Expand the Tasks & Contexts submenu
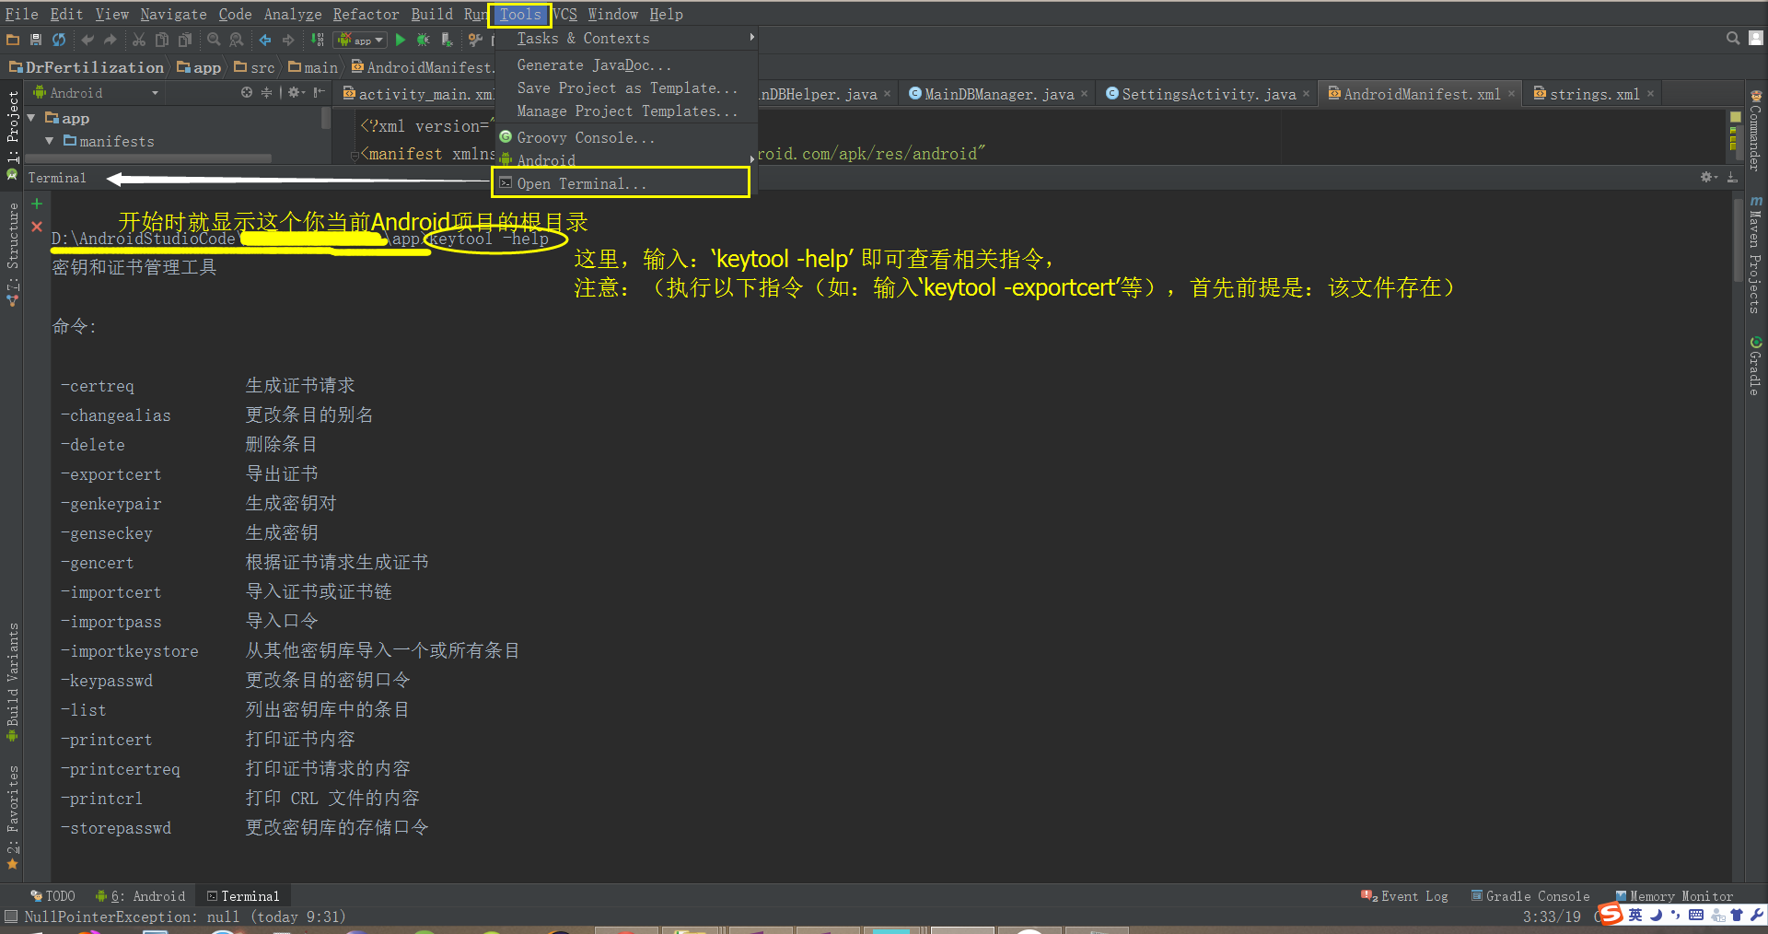This screenshot has height=934, width=1768. tap(626, 38)
